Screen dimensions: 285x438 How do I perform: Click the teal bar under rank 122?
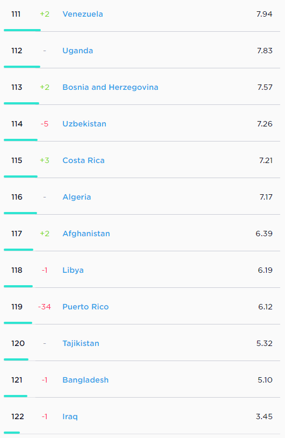[x=12, y=433]
